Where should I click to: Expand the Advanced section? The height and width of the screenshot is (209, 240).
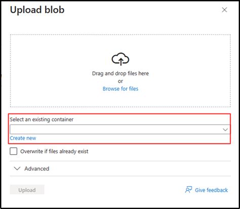point(120,169)
